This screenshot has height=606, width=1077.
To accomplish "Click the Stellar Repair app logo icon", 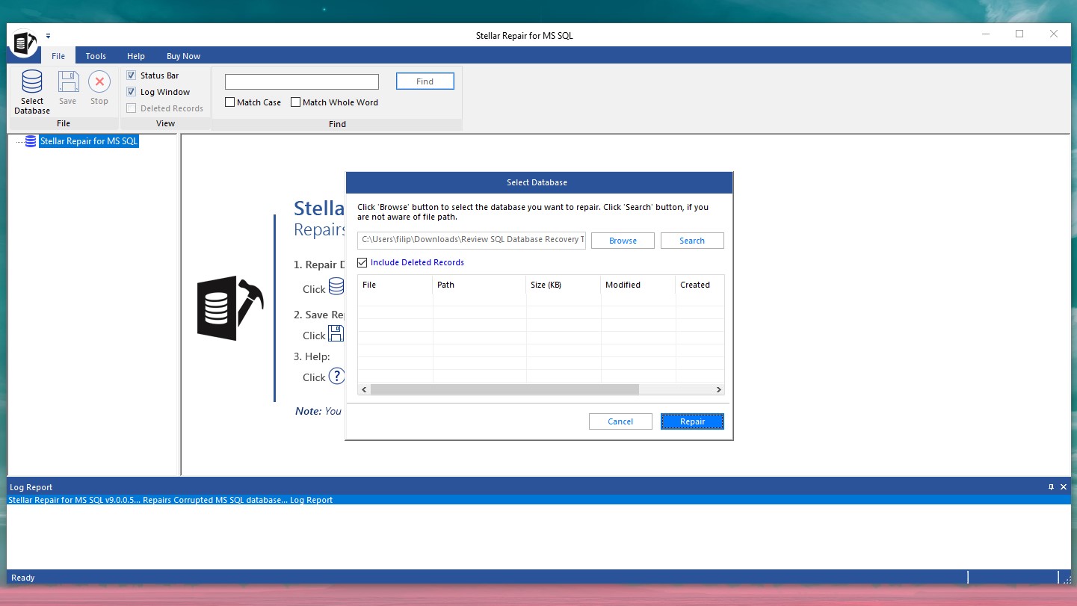I will click(25, 43).
